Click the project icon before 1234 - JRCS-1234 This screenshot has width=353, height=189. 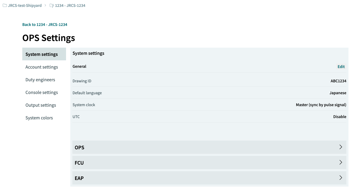(52, 5)
